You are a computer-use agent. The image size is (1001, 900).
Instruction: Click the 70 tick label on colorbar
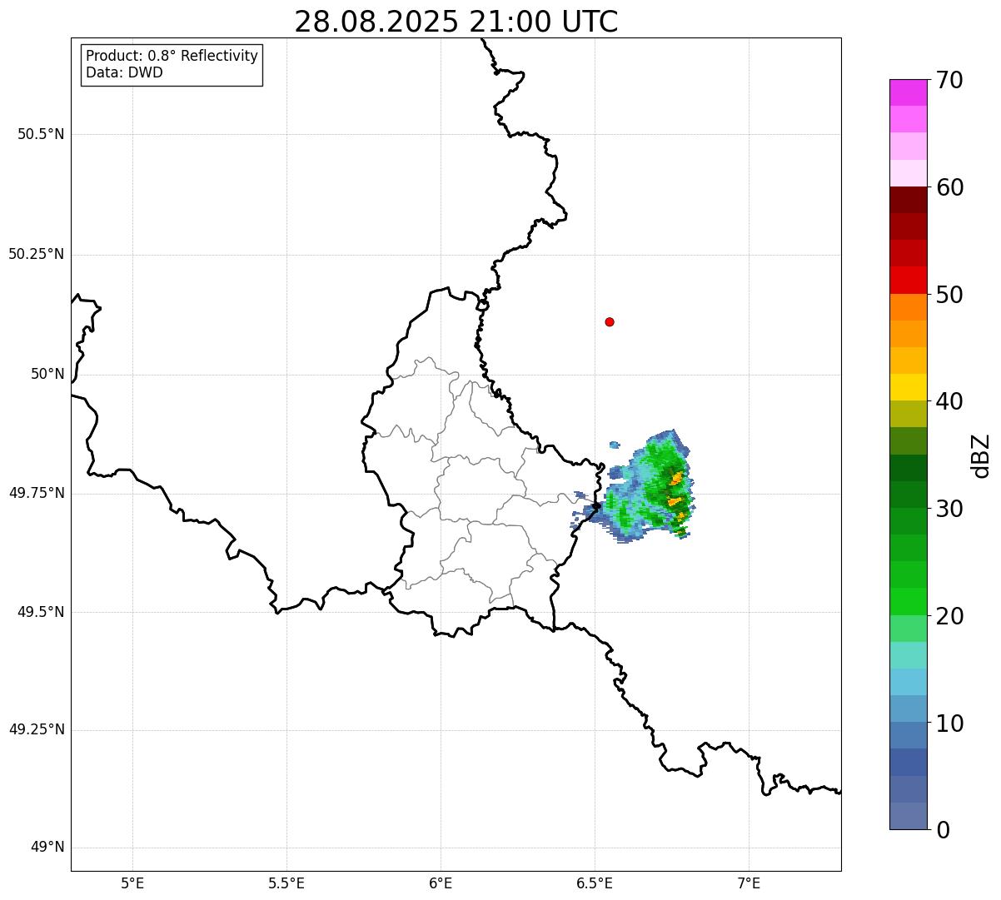pos(949,80)
